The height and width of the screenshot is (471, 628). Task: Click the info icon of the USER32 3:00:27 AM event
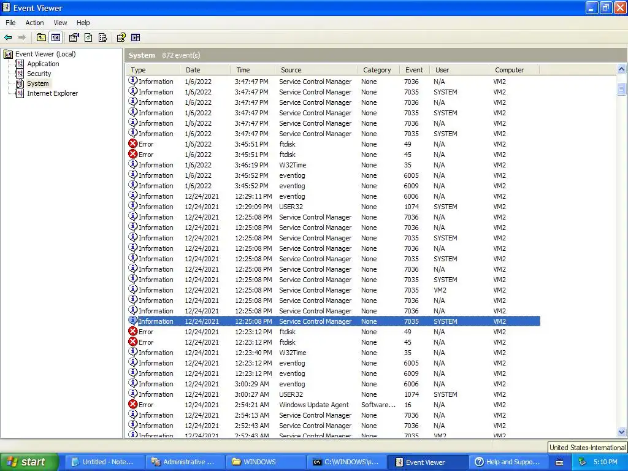point(133,394)
